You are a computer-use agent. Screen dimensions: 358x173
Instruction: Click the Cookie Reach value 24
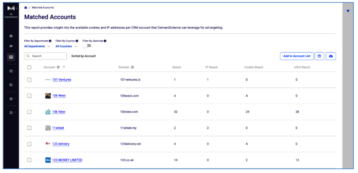(x=248, y=112)
